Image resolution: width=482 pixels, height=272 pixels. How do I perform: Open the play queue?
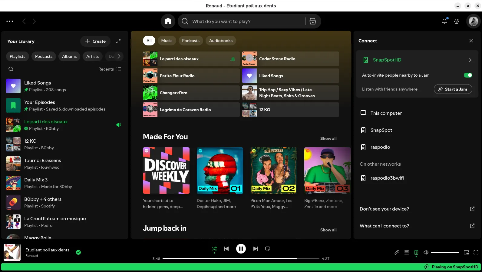(x=407, y=252)
